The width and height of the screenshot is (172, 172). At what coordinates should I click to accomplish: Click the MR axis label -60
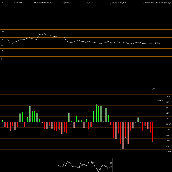point(168,141)
